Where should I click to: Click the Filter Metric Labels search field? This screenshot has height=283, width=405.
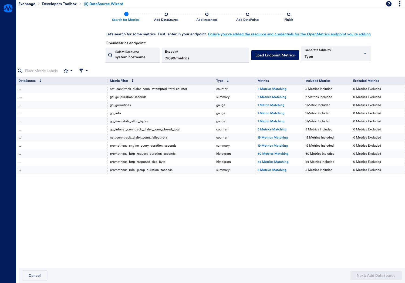[41, 71]
